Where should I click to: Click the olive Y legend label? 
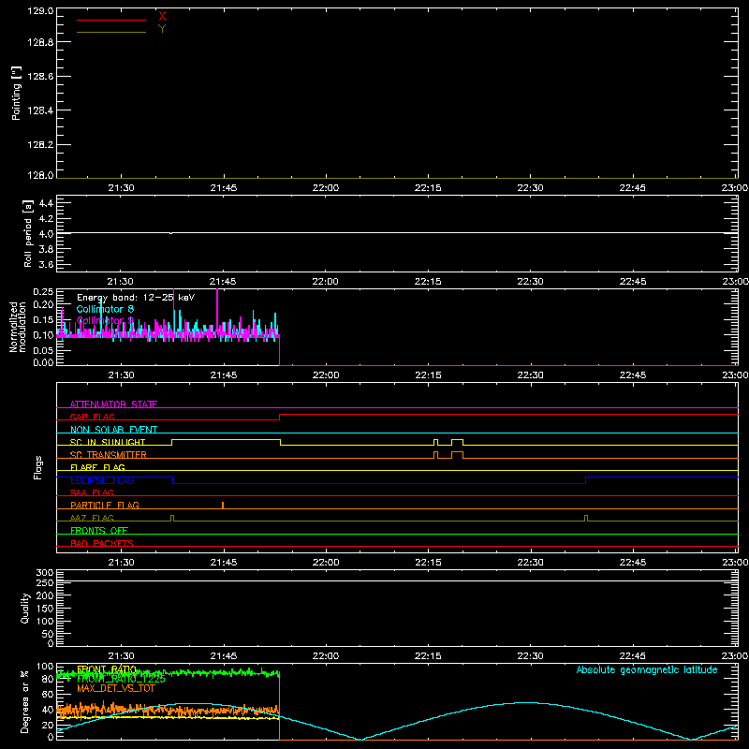point(162,29)
